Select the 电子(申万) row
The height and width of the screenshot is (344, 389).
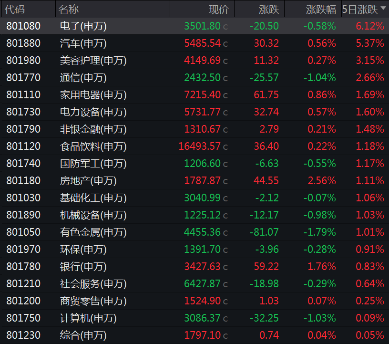coord(194,26)
